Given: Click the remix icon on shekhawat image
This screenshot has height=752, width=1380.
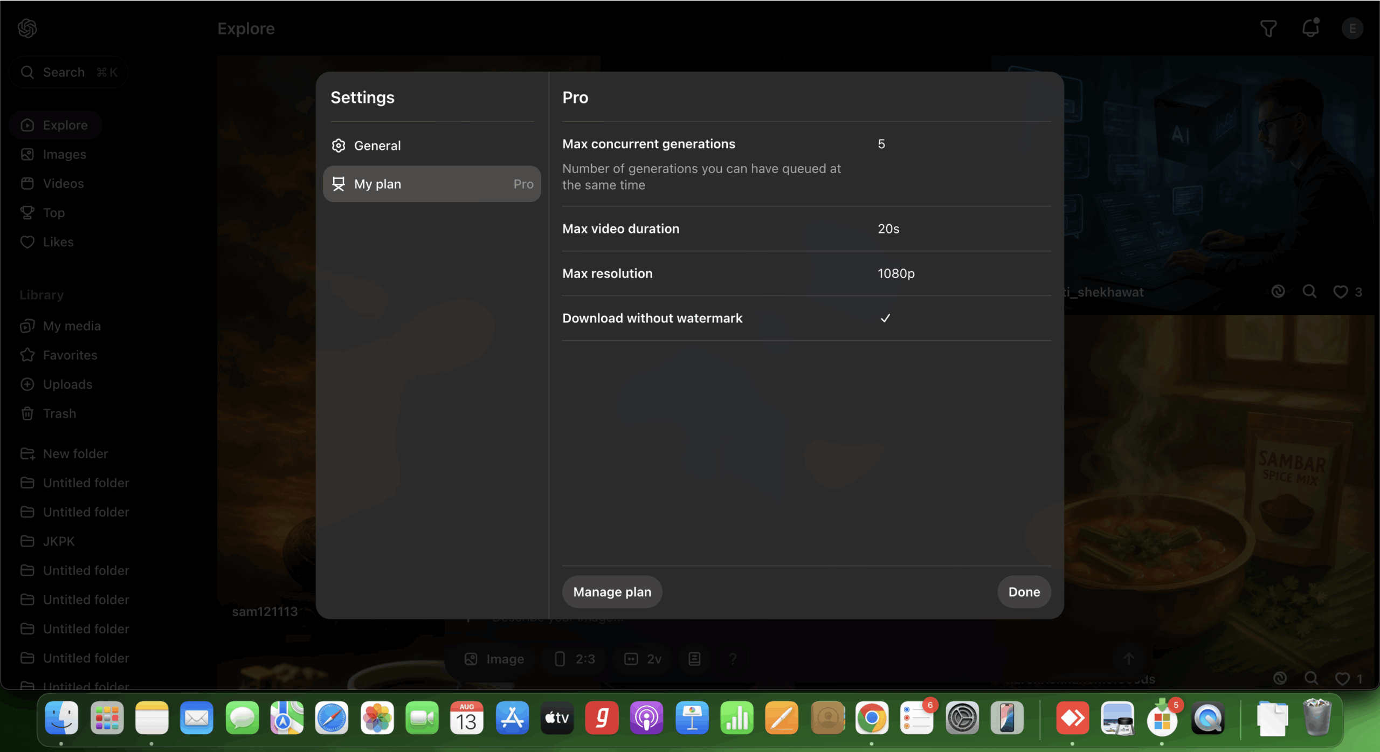Looking at the screenshot, I should pyautogui.click(x=1278, y=292).
